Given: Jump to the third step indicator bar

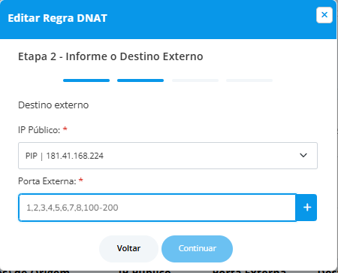Looking at the screenshot, I should pyautogui.click(x=195, y=80).
